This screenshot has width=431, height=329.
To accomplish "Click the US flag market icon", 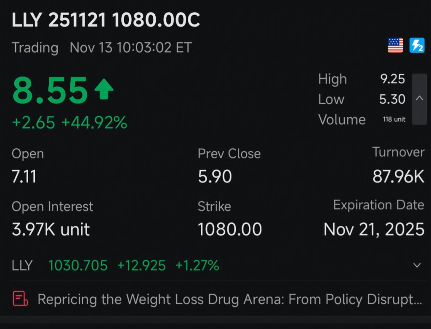I will 395,45.
